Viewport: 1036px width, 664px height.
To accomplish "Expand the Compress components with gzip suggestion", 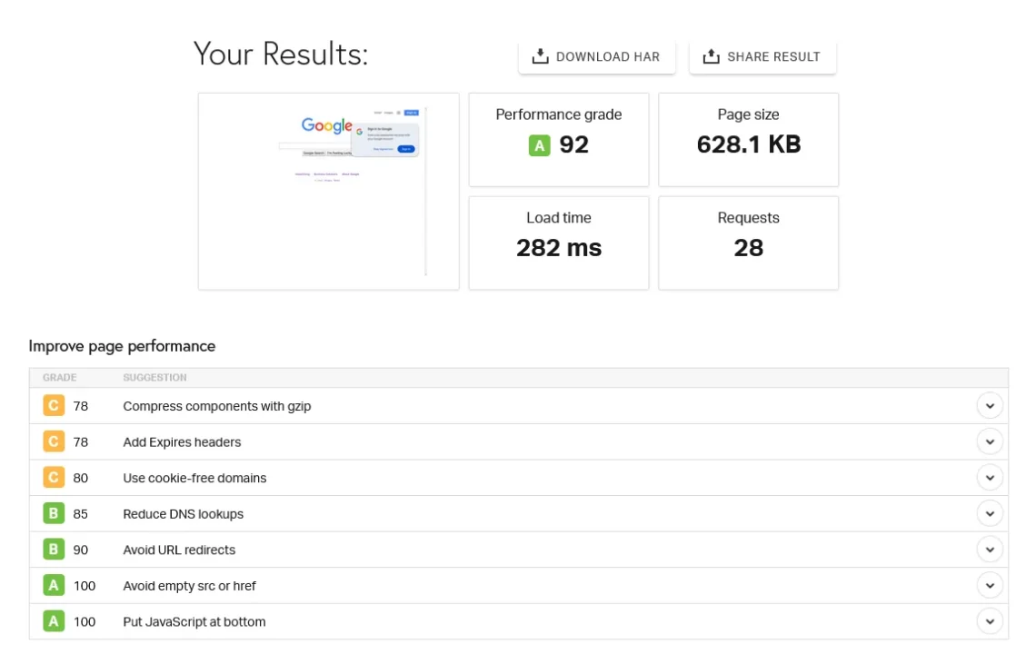I will [990, 405].
